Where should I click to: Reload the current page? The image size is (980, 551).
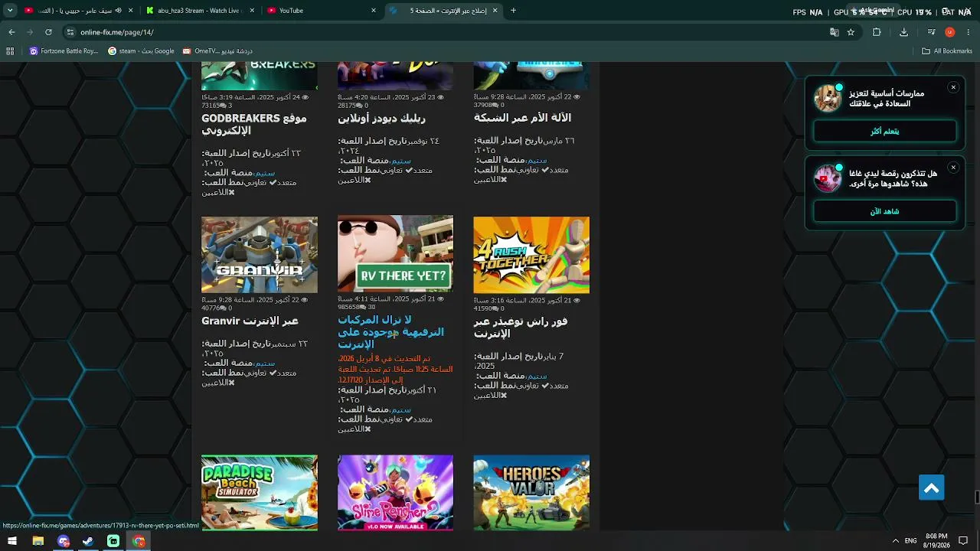click(x=48, y=32)
